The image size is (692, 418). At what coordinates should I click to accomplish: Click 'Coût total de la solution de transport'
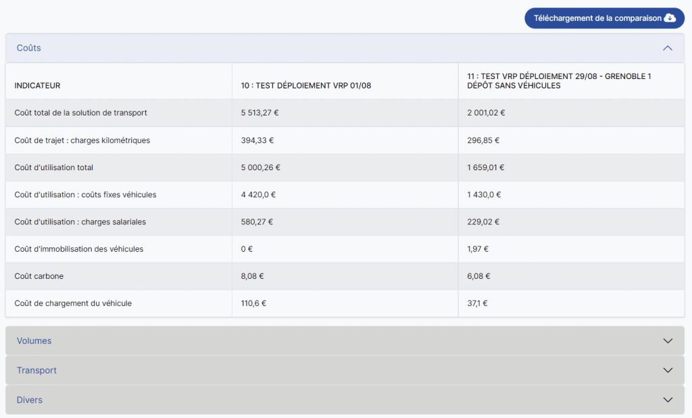point(81,113)
